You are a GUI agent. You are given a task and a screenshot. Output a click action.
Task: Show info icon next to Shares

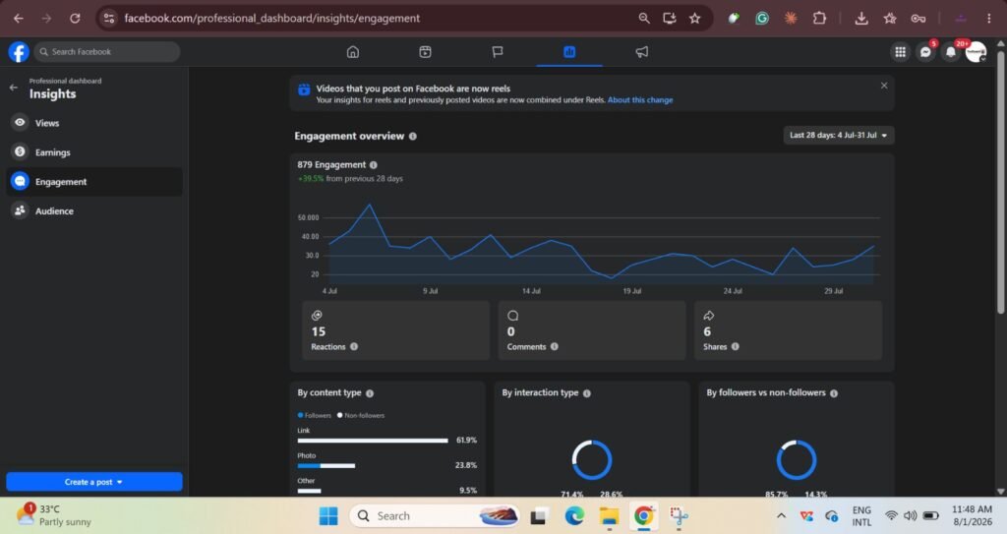(x=736, y=347)
